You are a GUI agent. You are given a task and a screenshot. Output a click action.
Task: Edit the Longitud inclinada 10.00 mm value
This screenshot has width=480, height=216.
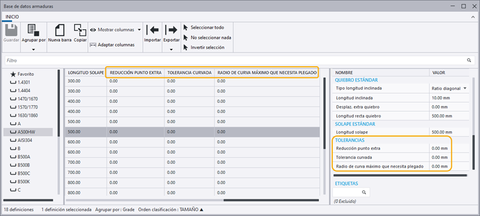(449, 98)
